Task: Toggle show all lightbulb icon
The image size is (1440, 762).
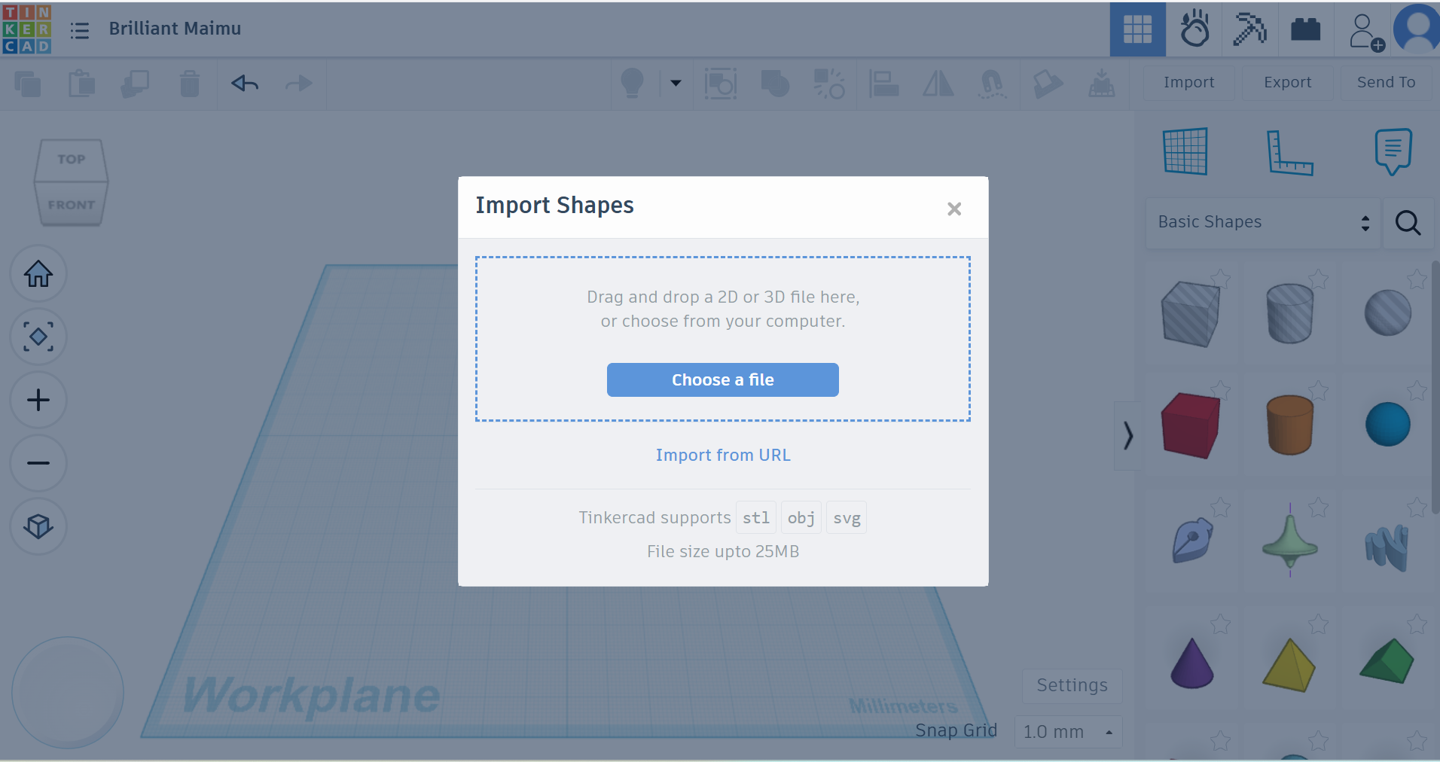Action: (632, 83)
